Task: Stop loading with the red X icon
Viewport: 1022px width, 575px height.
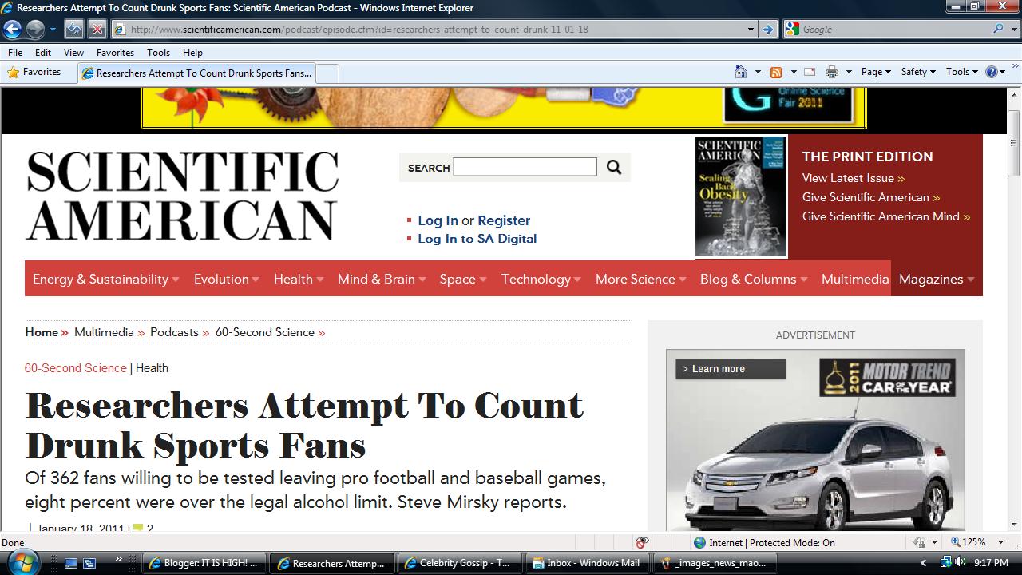Action: click(97, 30)
